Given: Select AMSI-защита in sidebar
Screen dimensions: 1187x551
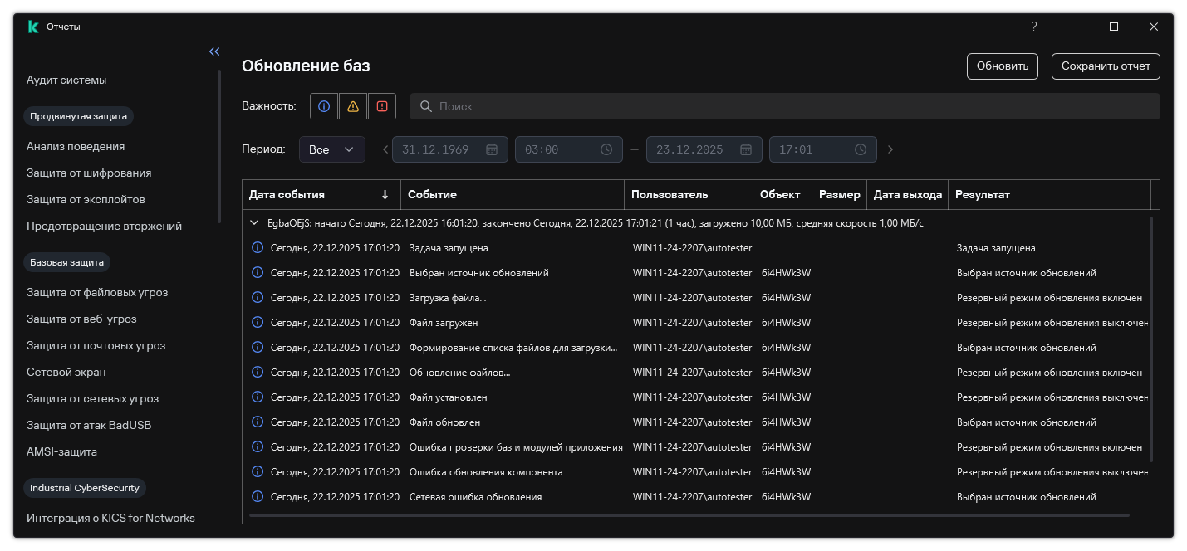Looking at the screenshot, I should pos(61,452).
